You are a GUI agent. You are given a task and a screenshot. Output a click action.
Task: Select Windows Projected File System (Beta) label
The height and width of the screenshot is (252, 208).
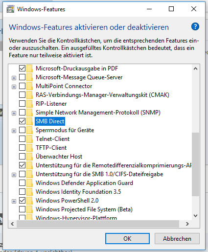(x=84, y=209)
